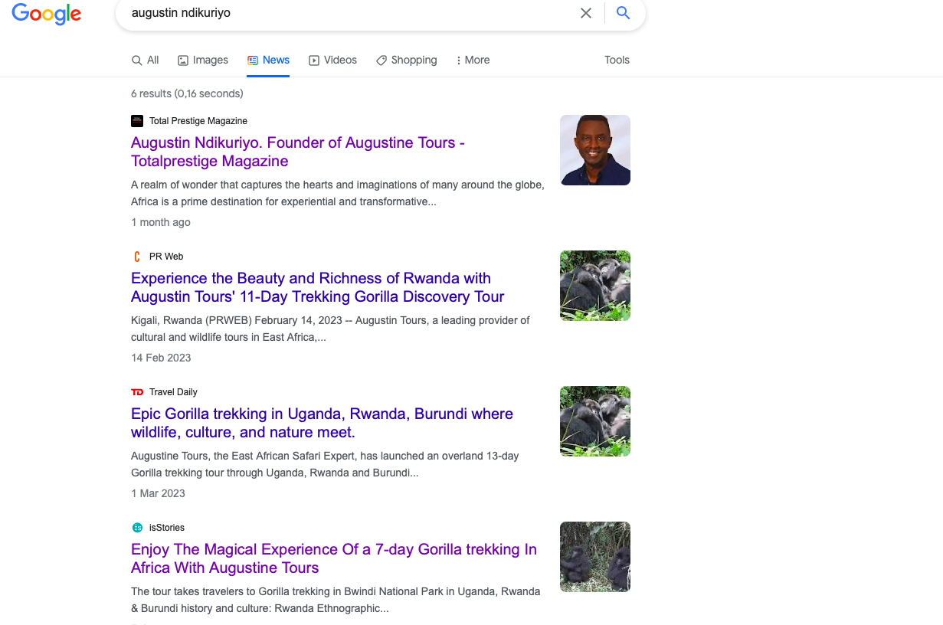
Task: Click snippet starting 'A realm of wonder'
Action: click(338, 193)
